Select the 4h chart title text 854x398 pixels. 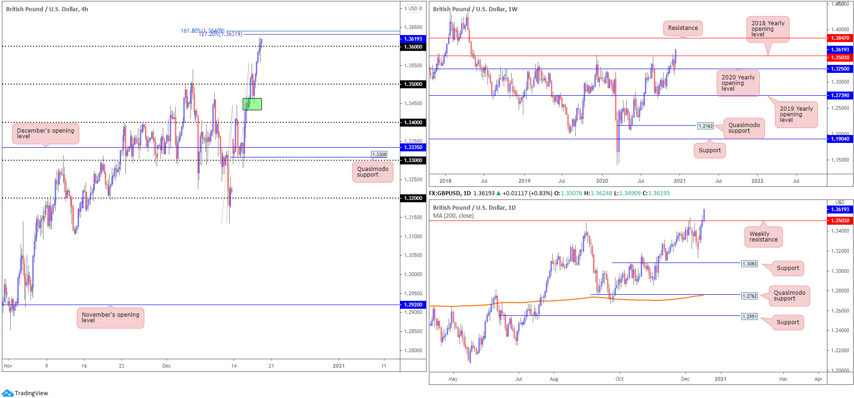coord(47,9)
